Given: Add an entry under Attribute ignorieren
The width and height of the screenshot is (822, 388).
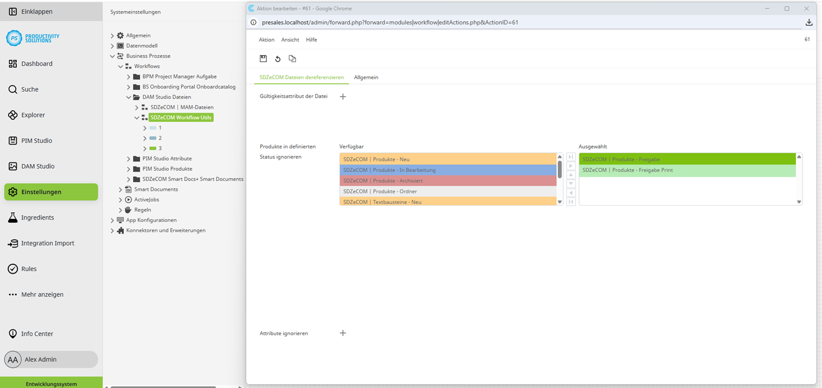Looking at the screenshot, I should point(343,333).
